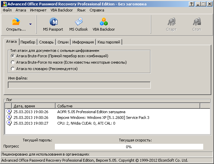Image resolution: width=214 pixels, height=164 pixels.
Task: Click the application icon in title bar
Action: 4,4
